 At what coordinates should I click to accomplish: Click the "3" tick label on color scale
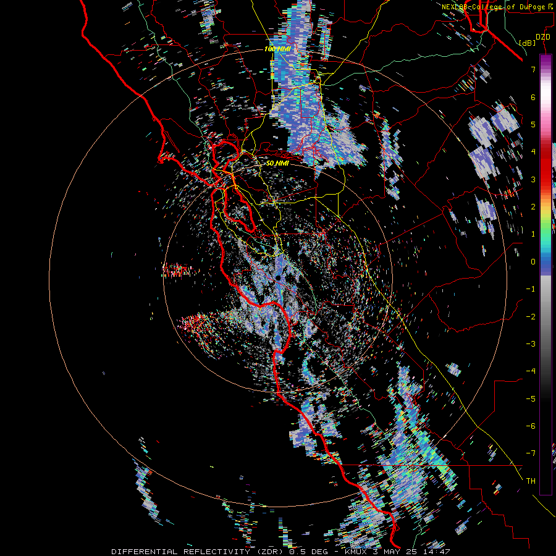click(533, 179)
